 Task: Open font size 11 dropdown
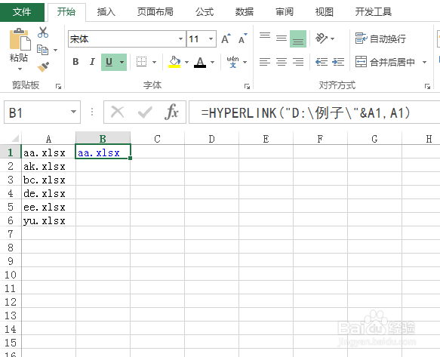coord(211,38)
